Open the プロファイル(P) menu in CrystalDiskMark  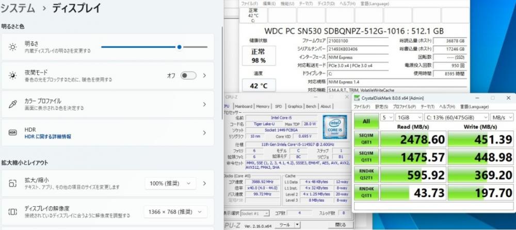coord(404,107)
